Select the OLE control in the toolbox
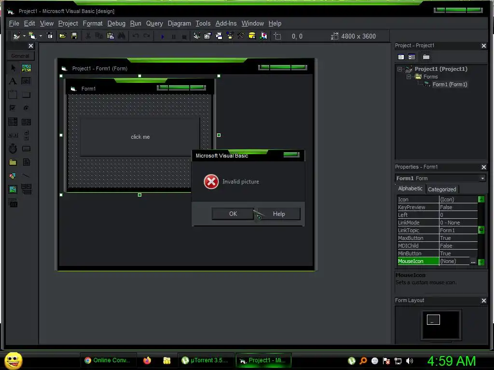The height and width of the screenshot is (370, 494). [13, 203]
